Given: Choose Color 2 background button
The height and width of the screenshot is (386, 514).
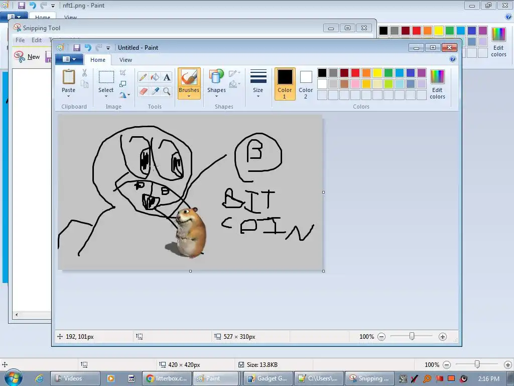Looking at the screenshot, I should pyautogui.click(x=306, y=84).
